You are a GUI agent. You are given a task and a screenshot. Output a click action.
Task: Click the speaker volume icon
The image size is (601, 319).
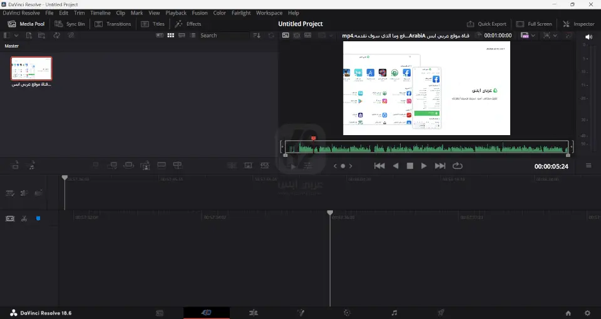coord(588,37)
